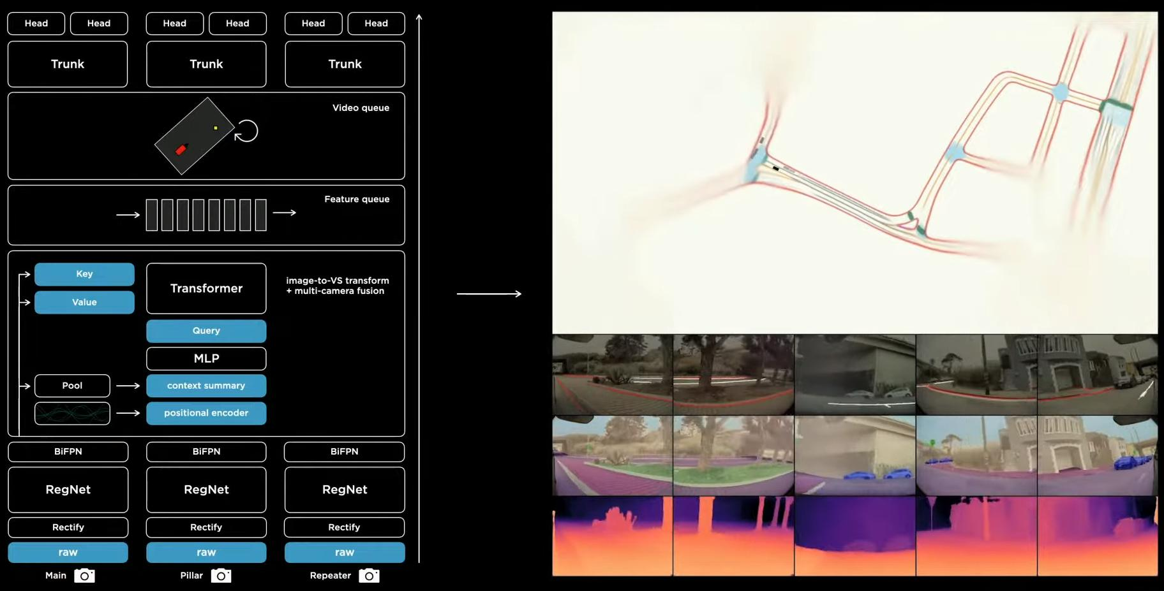The width and height of the screenshot is (1164, 591).
Task: Click the sine wave box beside positional encoder
Action: (x=72, y=413)
